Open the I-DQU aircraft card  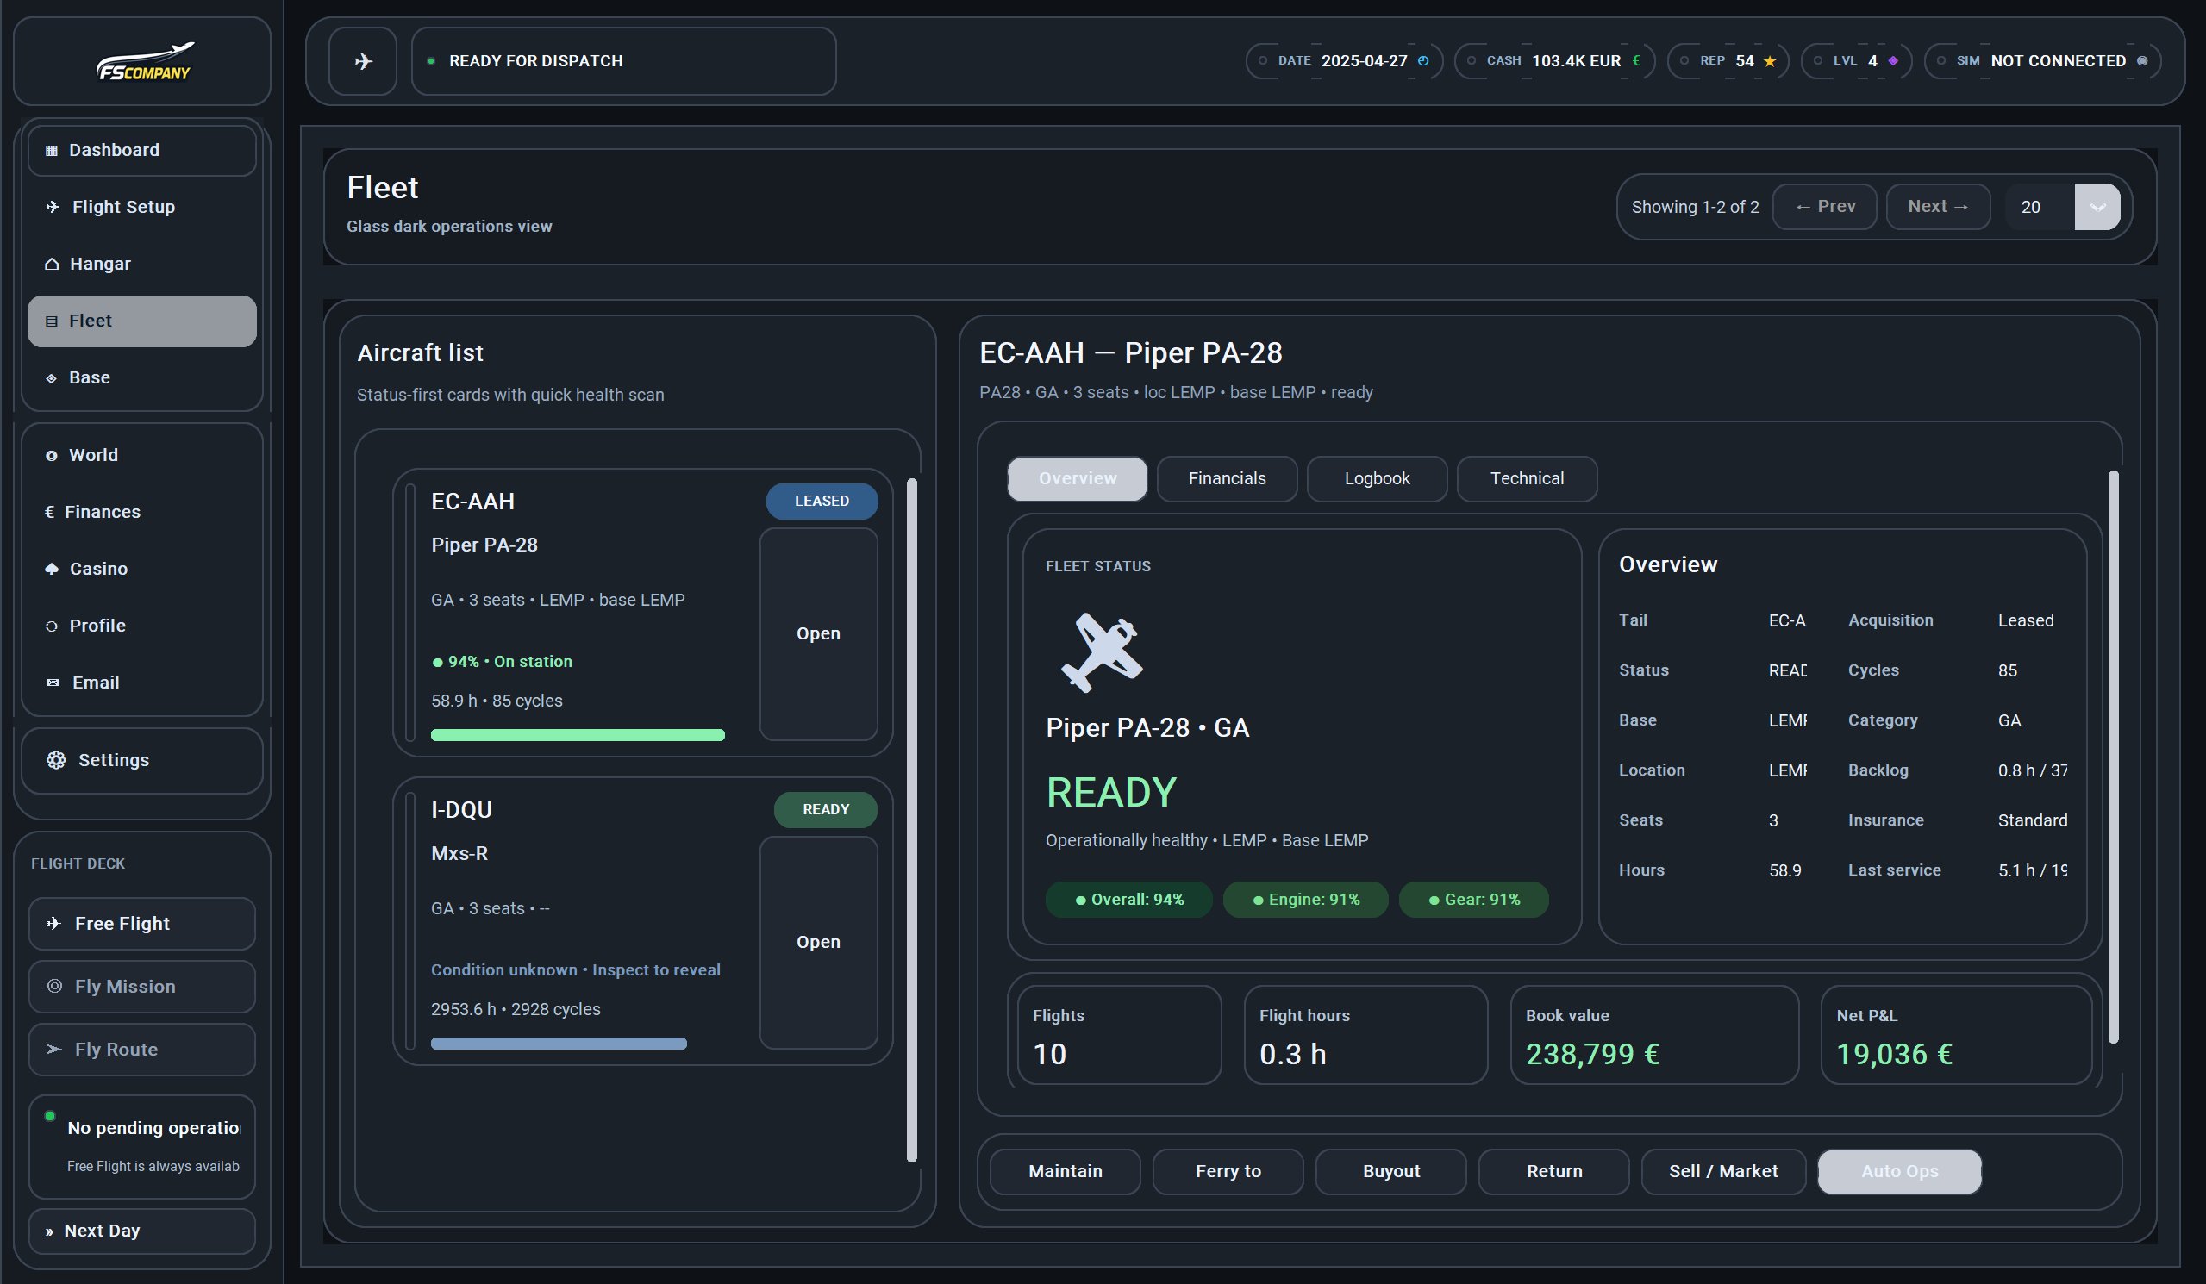click(817, 942)
